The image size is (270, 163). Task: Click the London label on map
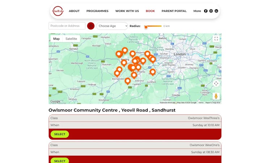pos(180,54)
